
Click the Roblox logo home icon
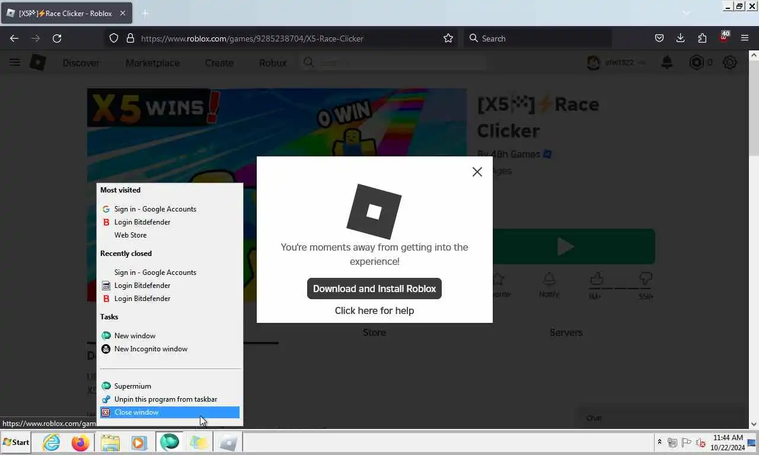point(38,62)
